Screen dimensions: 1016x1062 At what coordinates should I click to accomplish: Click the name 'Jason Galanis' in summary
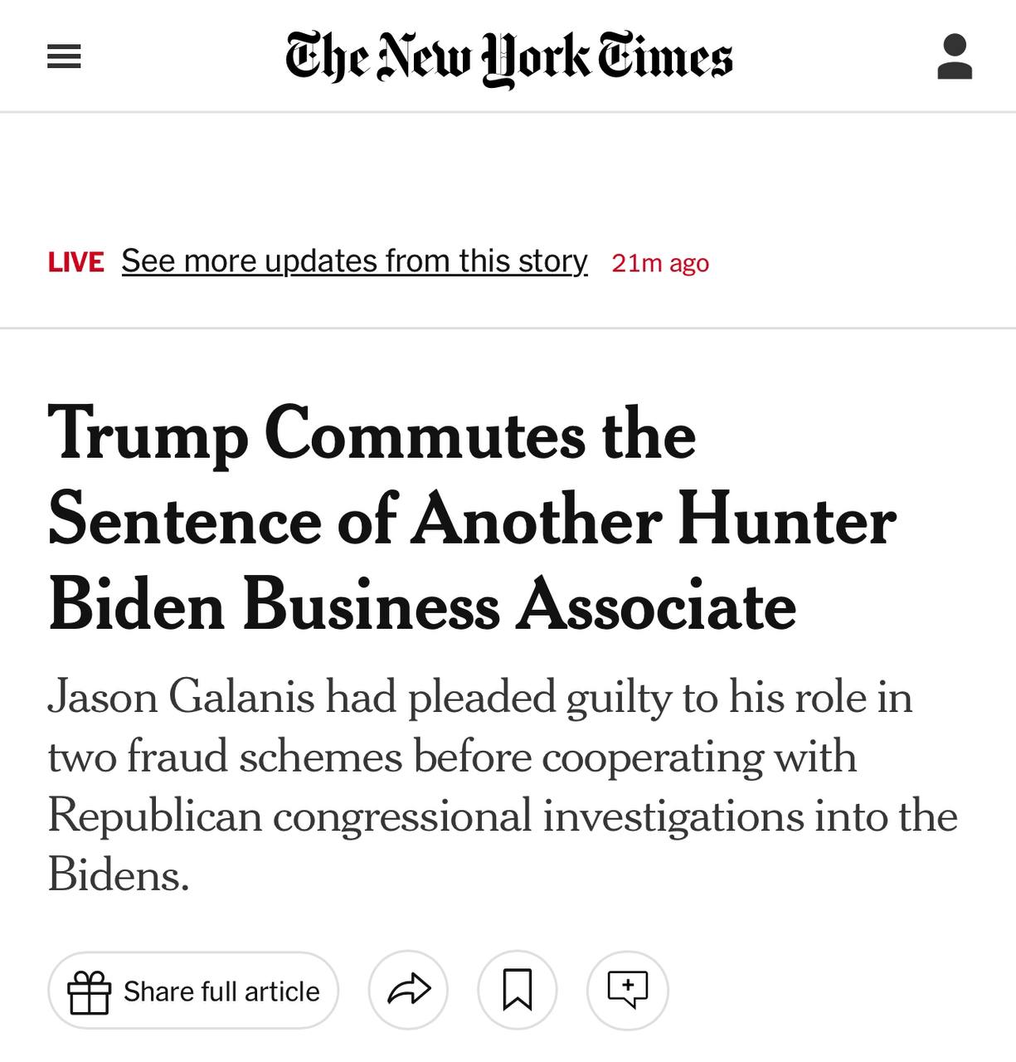[182, 697]
